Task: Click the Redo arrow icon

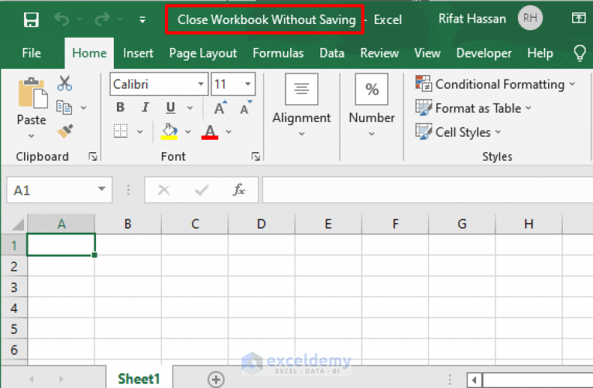Action: [x=102, y=19]
